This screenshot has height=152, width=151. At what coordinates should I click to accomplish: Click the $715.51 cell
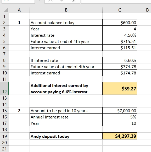tap(120, 41)
